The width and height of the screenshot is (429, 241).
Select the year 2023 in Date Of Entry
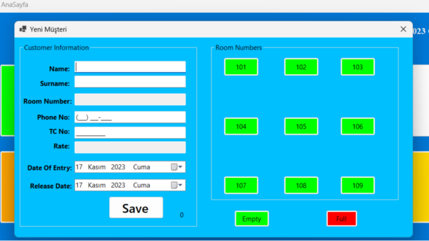tap(118, 167)
